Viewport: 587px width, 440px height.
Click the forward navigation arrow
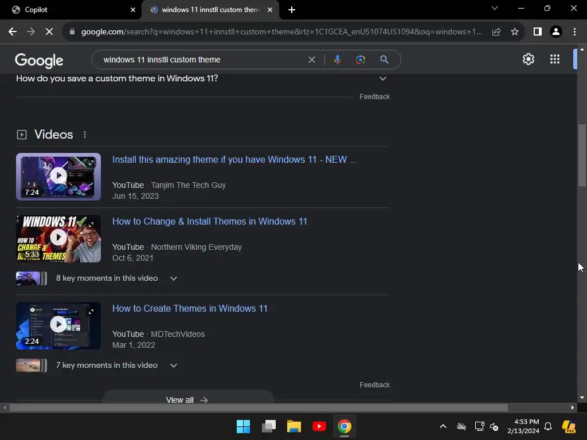point(31,32)
